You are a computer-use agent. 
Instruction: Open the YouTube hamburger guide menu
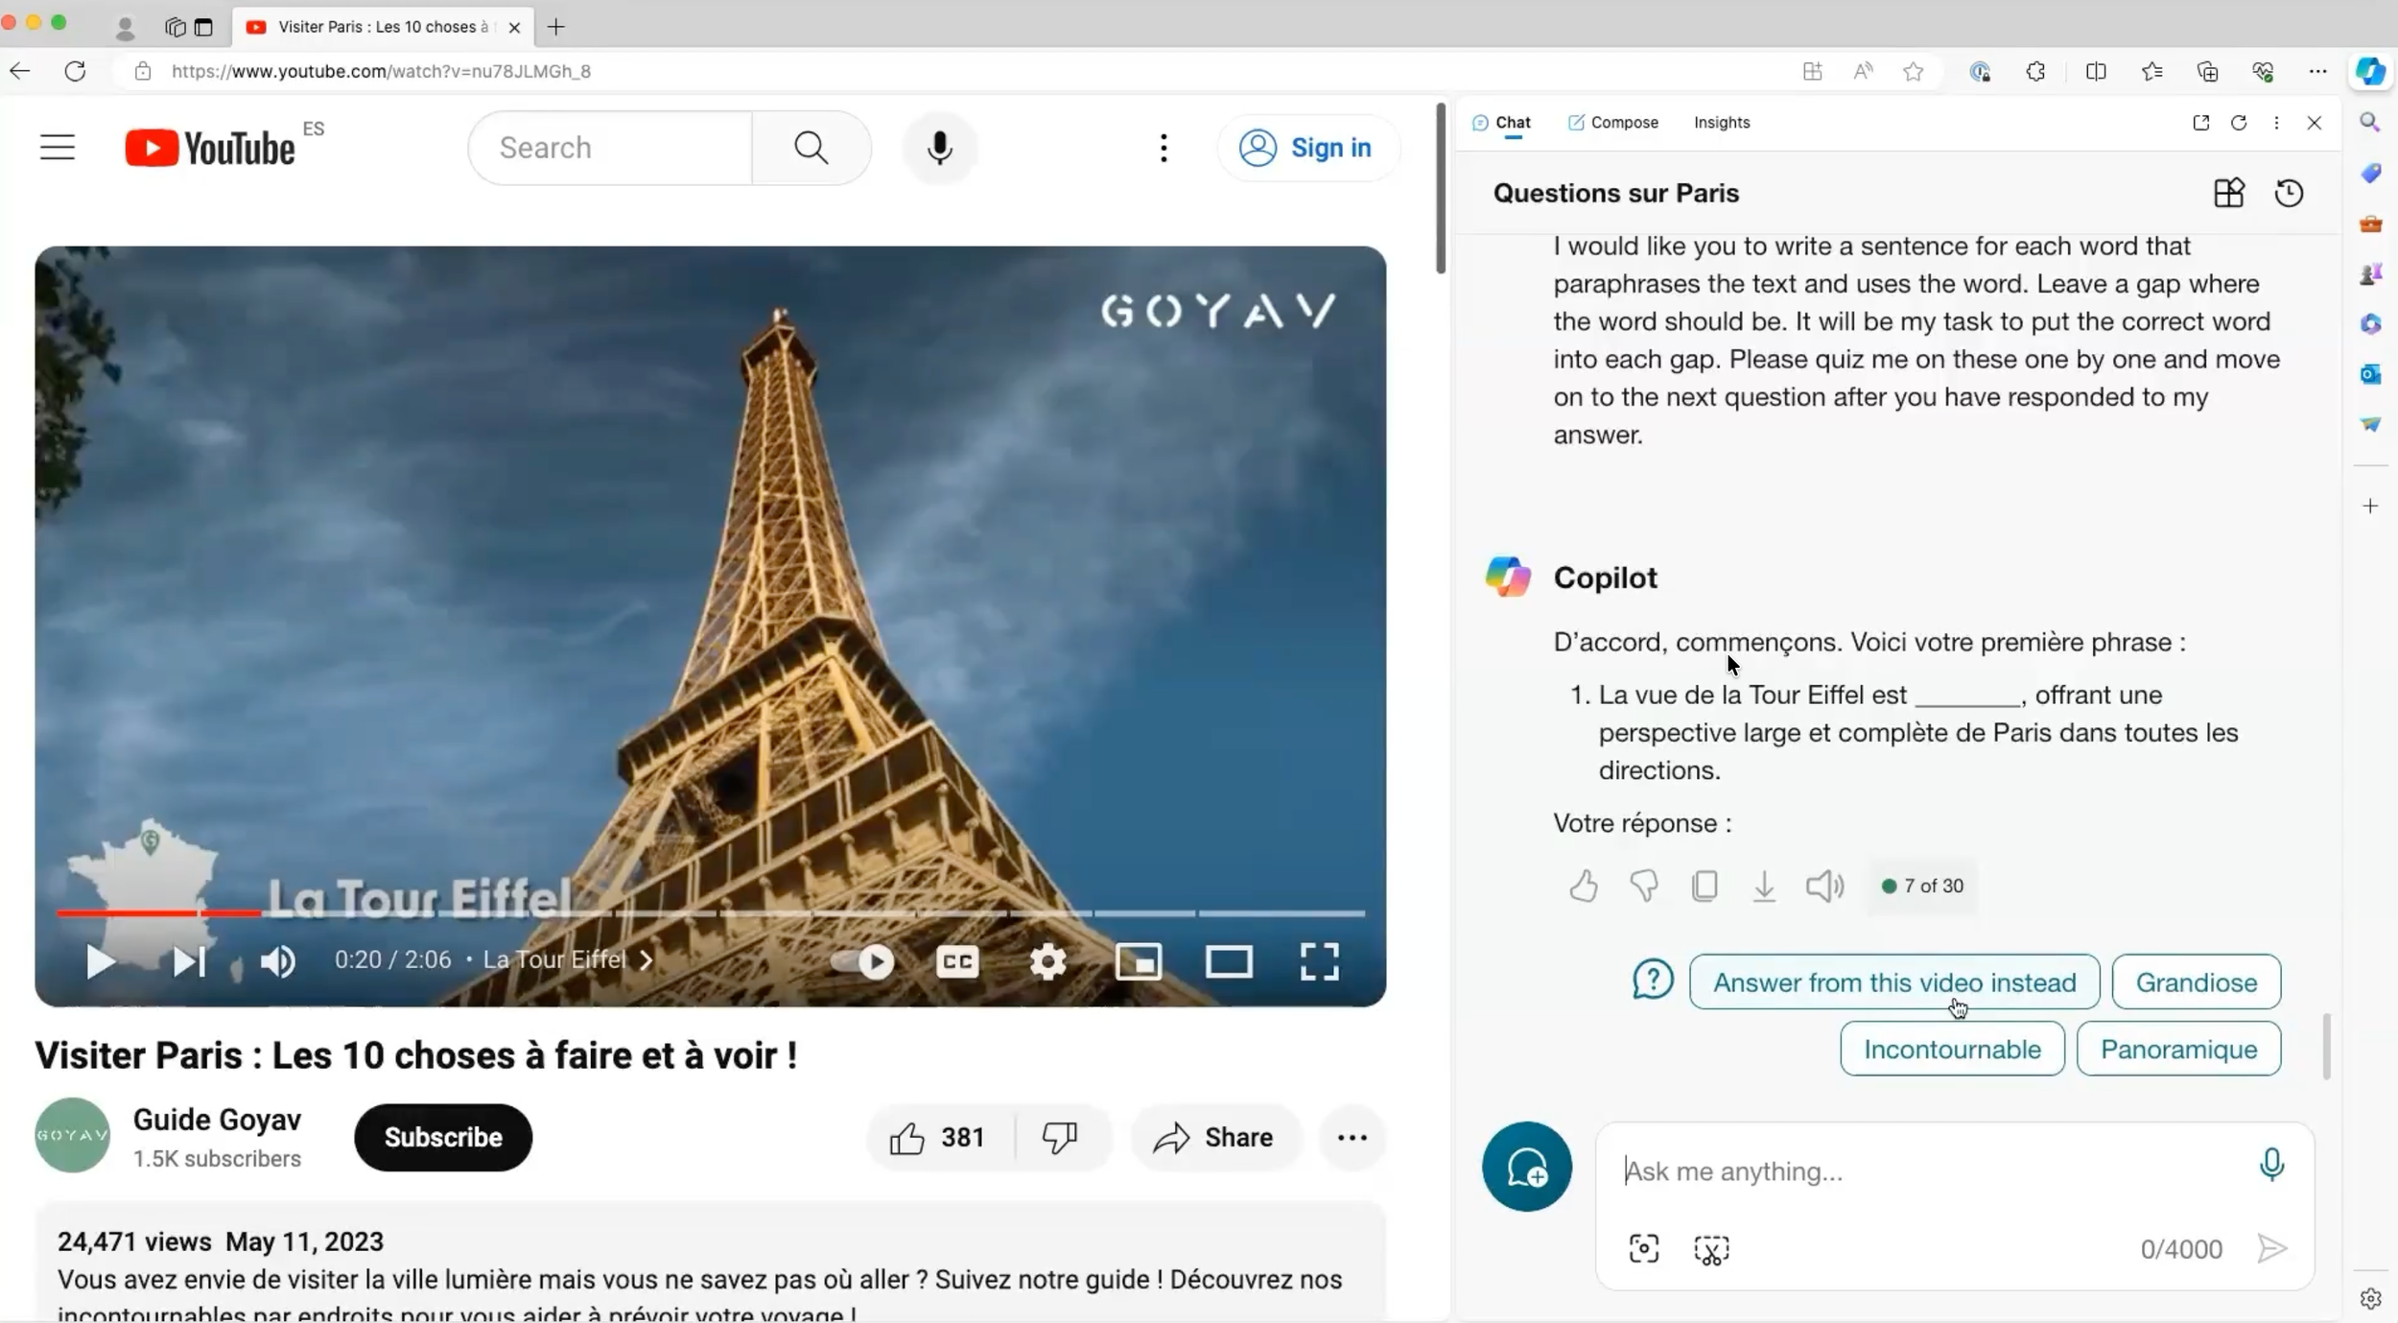[58, 148]
